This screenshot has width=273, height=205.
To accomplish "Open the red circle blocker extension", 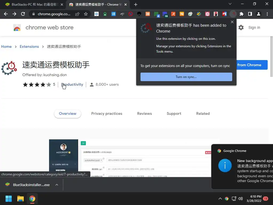I will point(130,14).
